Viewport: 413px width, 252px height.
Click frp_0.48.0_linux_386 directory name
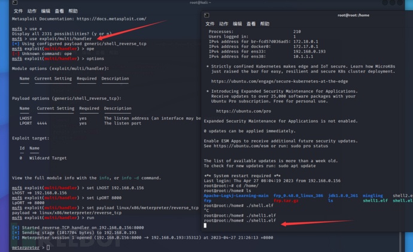298,196
